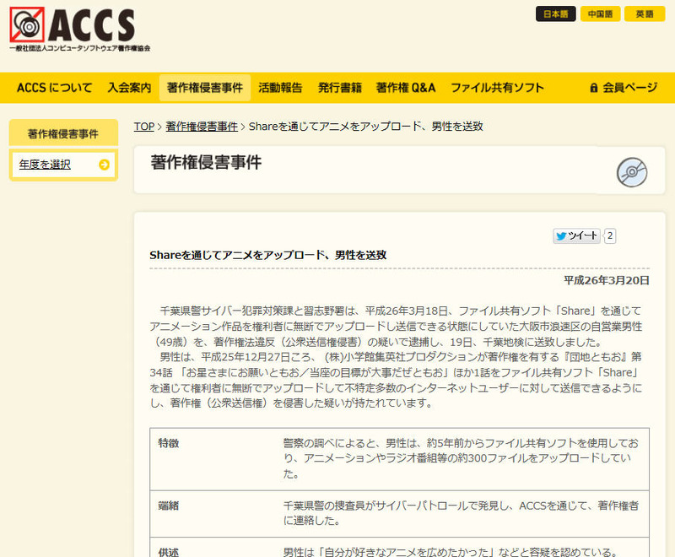Switch language to 日本語
Screen dimensions: 675x557
tap(556, 14)
